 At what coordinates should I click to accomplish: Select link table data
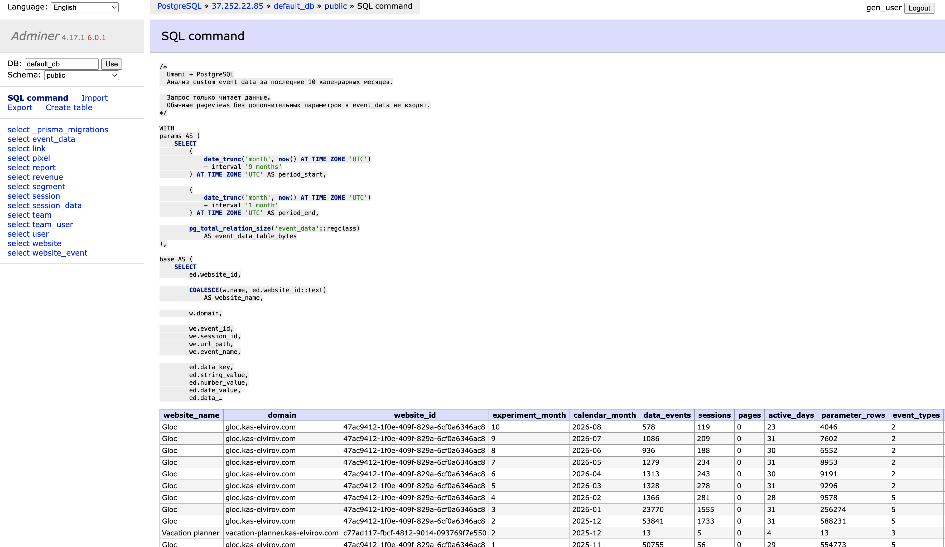[x=18, y=149]
